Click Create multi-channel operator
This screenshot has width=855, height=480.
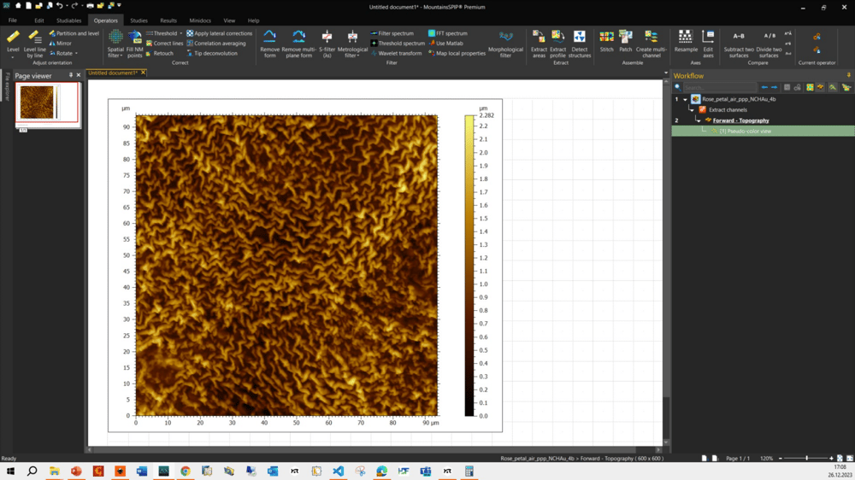coord(651,44)
